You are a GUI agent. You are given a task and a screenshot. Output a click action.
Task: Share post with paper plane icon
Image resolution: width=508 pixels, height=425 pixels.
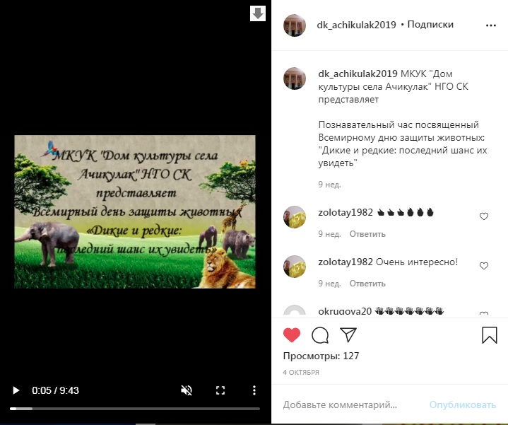click(x=348, y=334)
